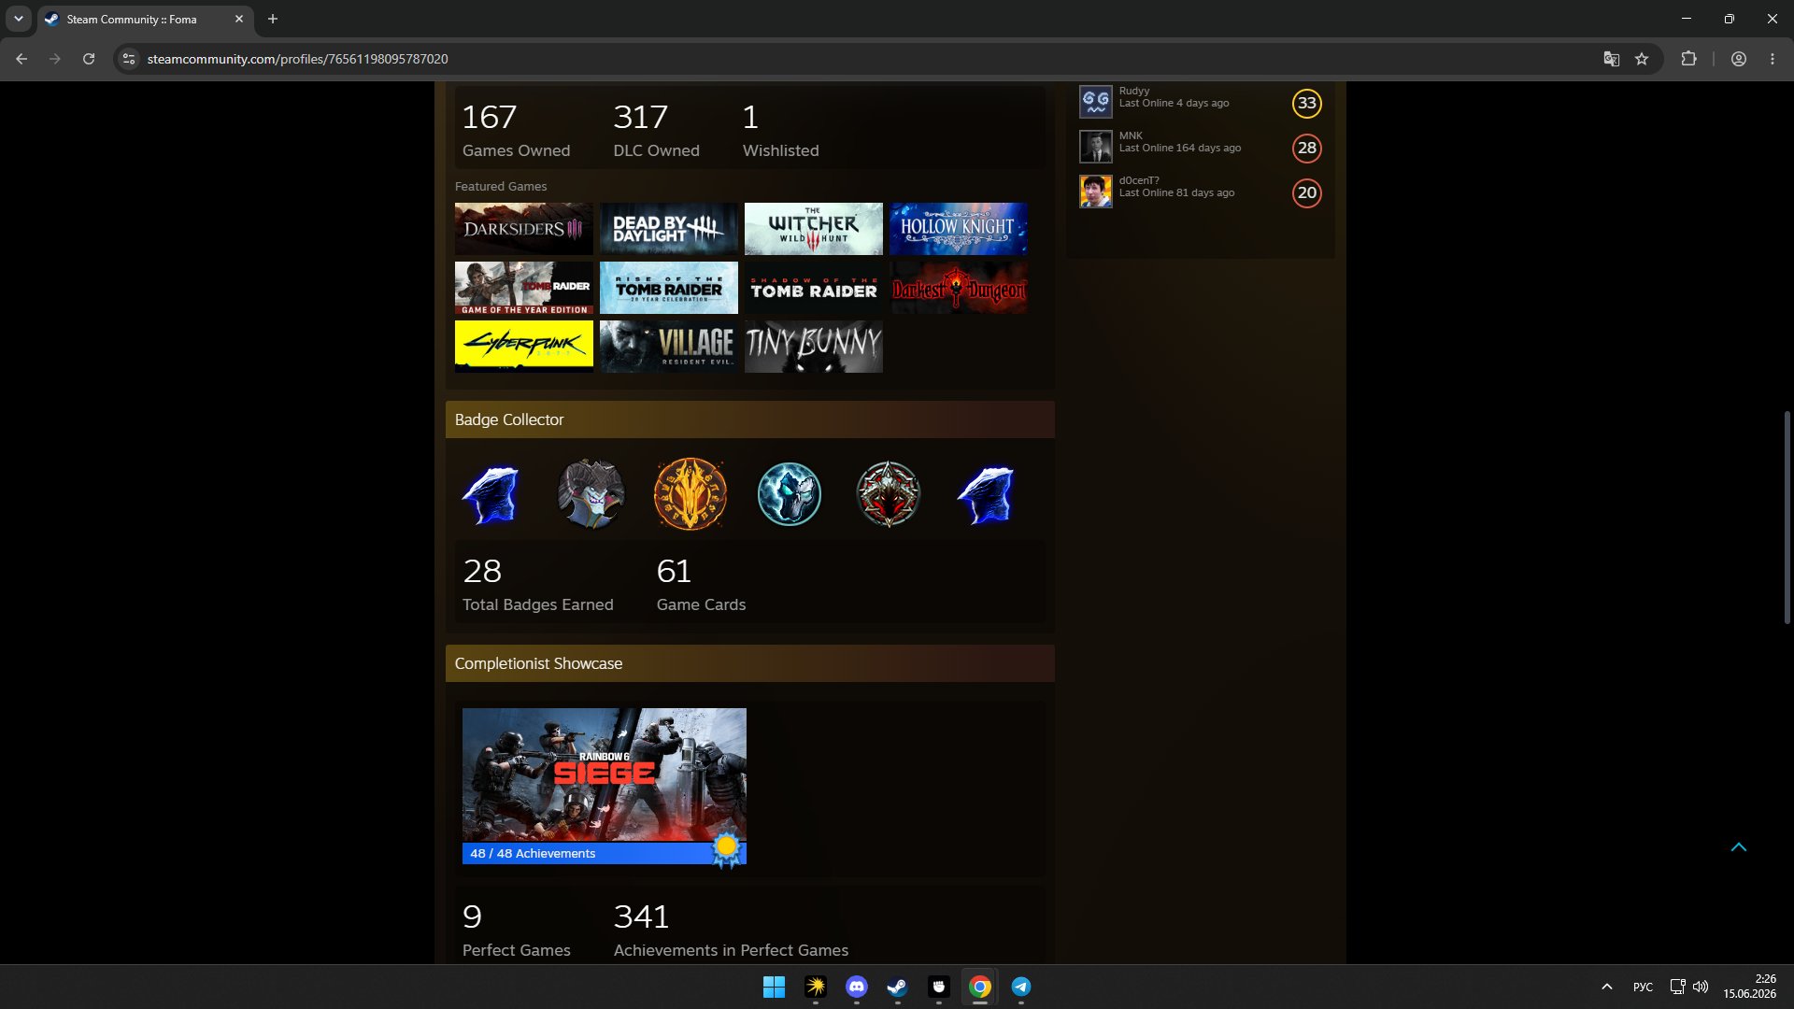Open Rudyy's friend avatar
Viewport: 1794px width, 1009px height.
pos(1096,102)
